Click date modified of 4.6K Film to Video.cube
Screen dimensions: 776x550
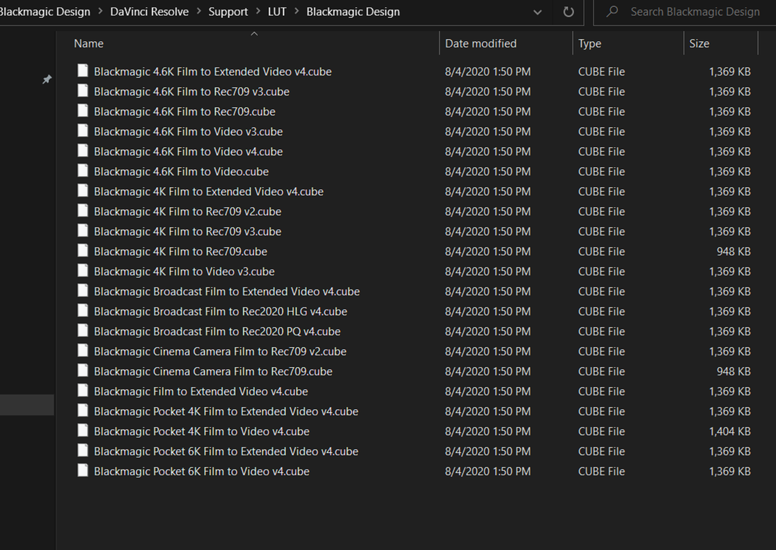pyautogui.click(x=488, y=172)
